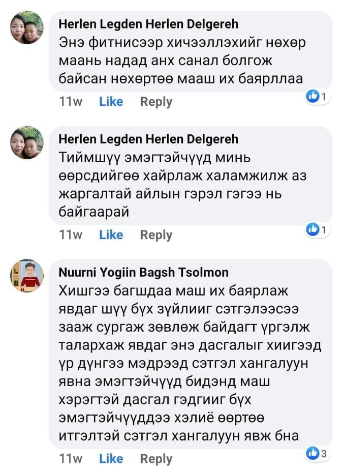The width and height of the screenshot is (343, 469).
Task: Click the 11w timestamp under the 'Тиймшүү эмэгтэйчүүд' comment
Action: (x=71, y=235)
